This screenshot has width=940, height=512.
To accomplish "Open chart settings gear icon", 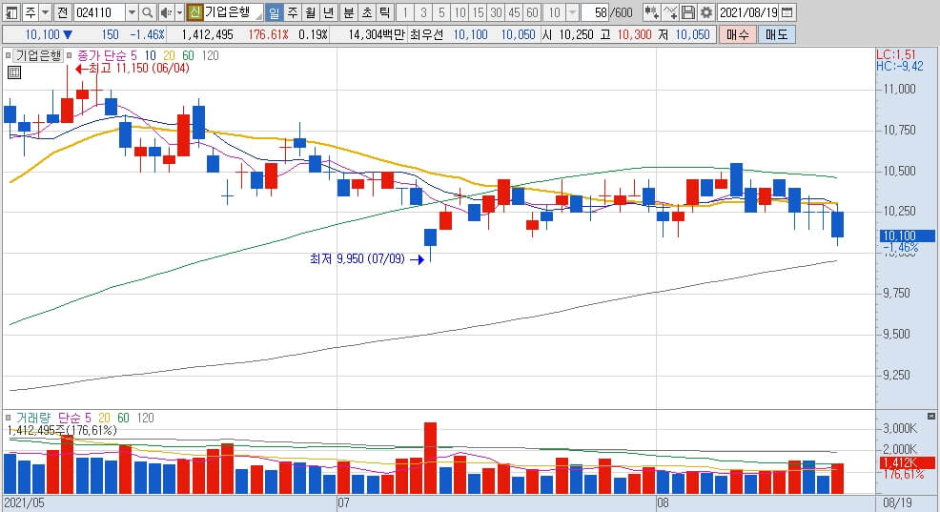I will click(x=706, y=12).
